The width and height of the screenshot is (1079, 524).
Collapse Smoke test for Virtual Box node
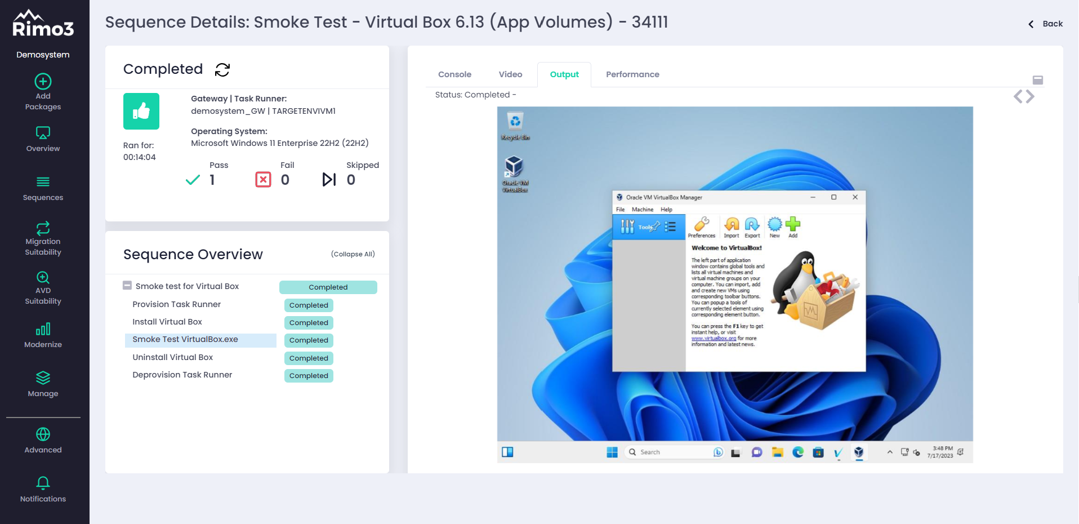click(127, 286)
